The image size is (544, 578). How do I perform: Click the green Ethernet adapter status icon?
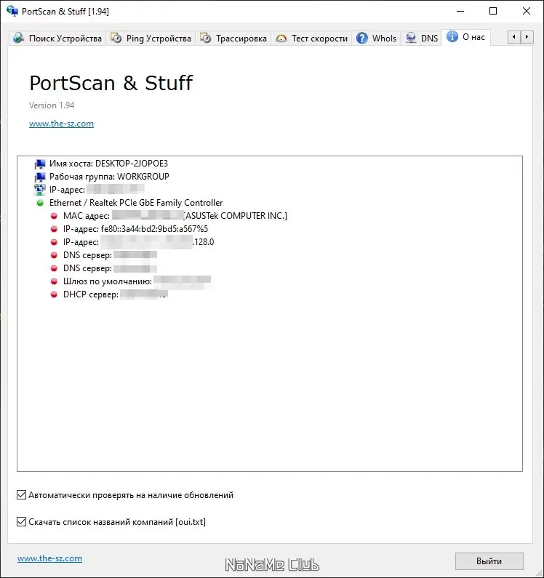point(40,204)
